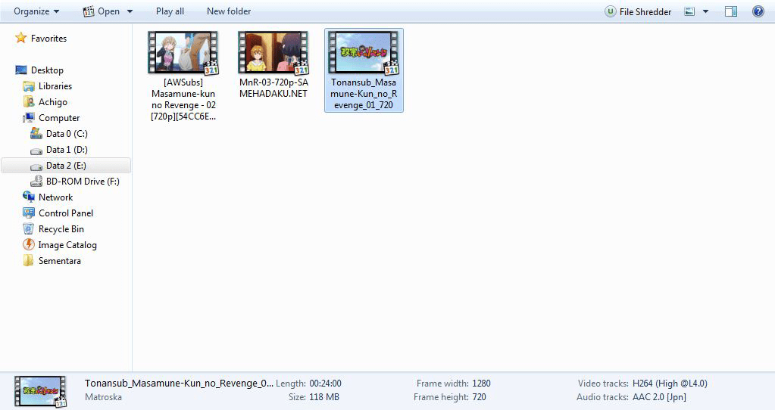Click the Data 0 (C:) drive icon
Viewport: 775px width, 410px height.
(36, 133)
